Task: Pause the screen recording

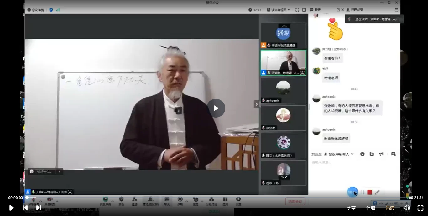Action: (x=363, y=193)
